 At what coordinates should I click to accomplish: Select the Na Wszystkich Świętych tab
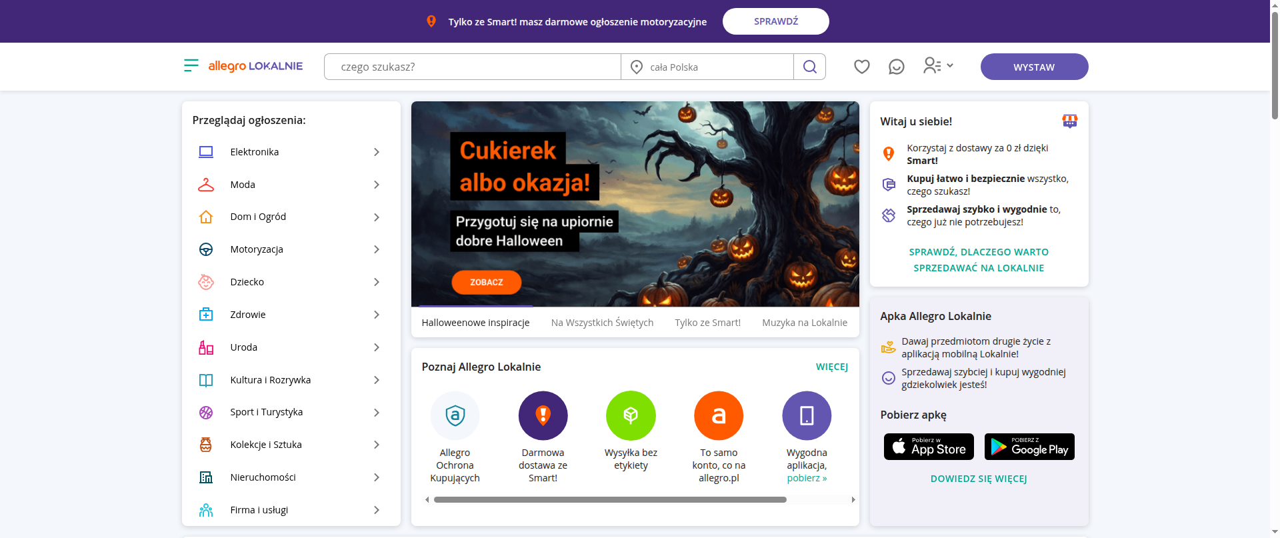602,323
